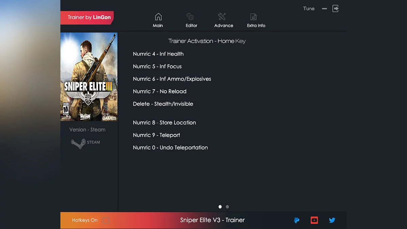Image resolution: width=407 pixels, height=229 pixels.
Task: Select Numric 8 - Store Location
Action: tap(164, 123)
